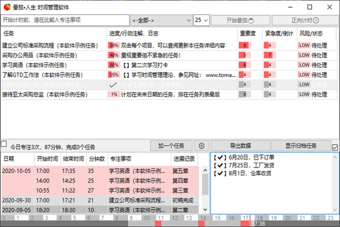Show archived tasks via 显示归档任务
Screen dimensions: 340x227
pyautogui.click(x=302, y=146)
